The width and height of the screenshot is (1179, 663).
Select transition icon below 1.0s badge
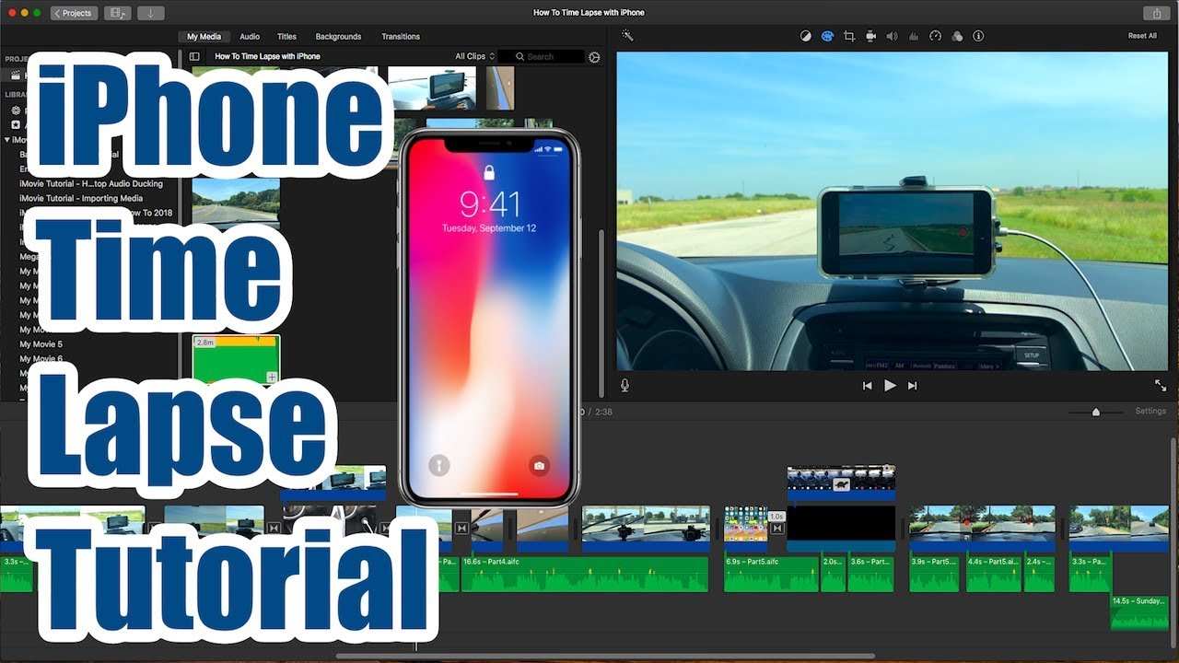776,528
